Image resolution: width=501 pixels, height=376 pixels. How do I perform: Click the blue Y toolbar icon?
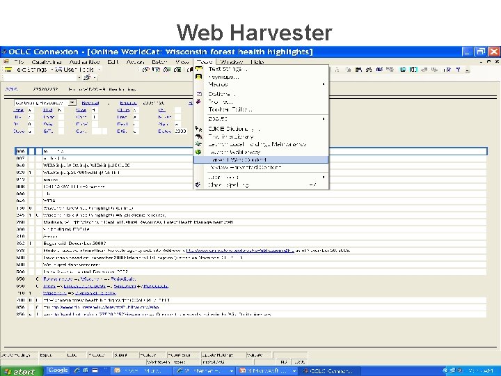tap(458, 70)
